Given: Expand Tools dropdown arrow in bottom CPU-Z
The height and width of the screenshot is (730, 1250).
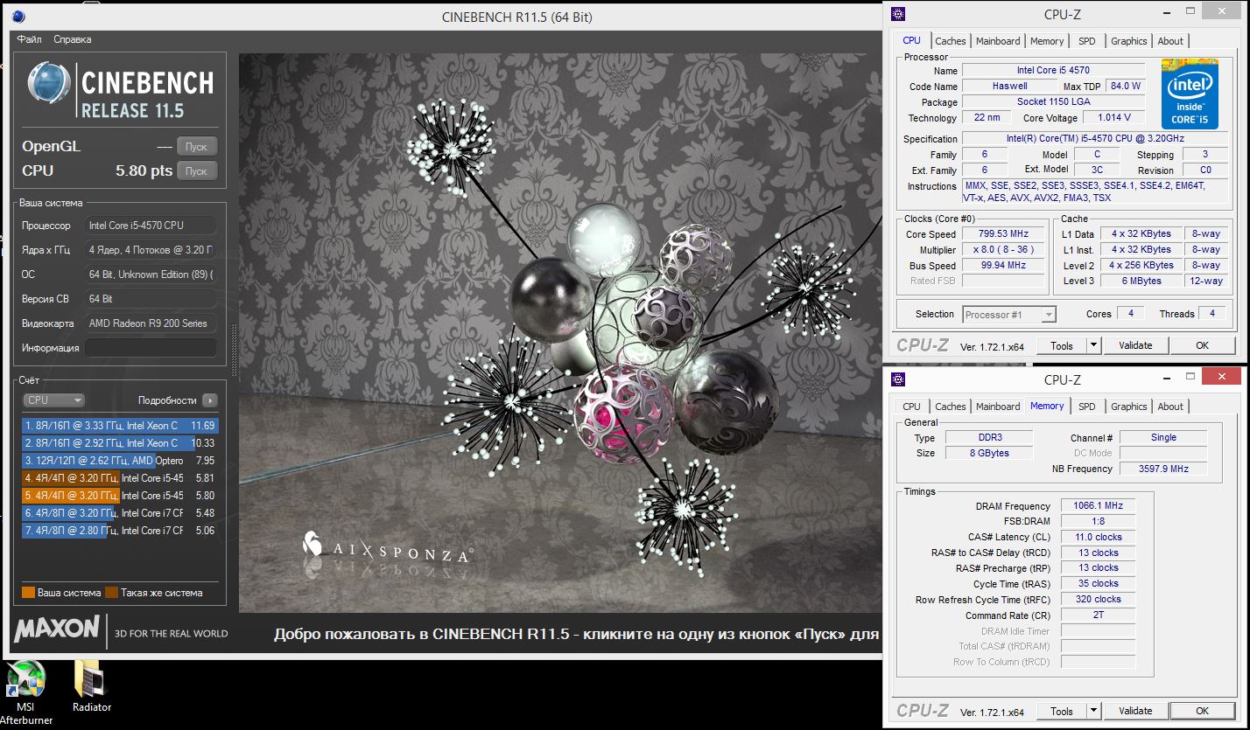Looking at the screenshot, I should [x=1093, y=711].
